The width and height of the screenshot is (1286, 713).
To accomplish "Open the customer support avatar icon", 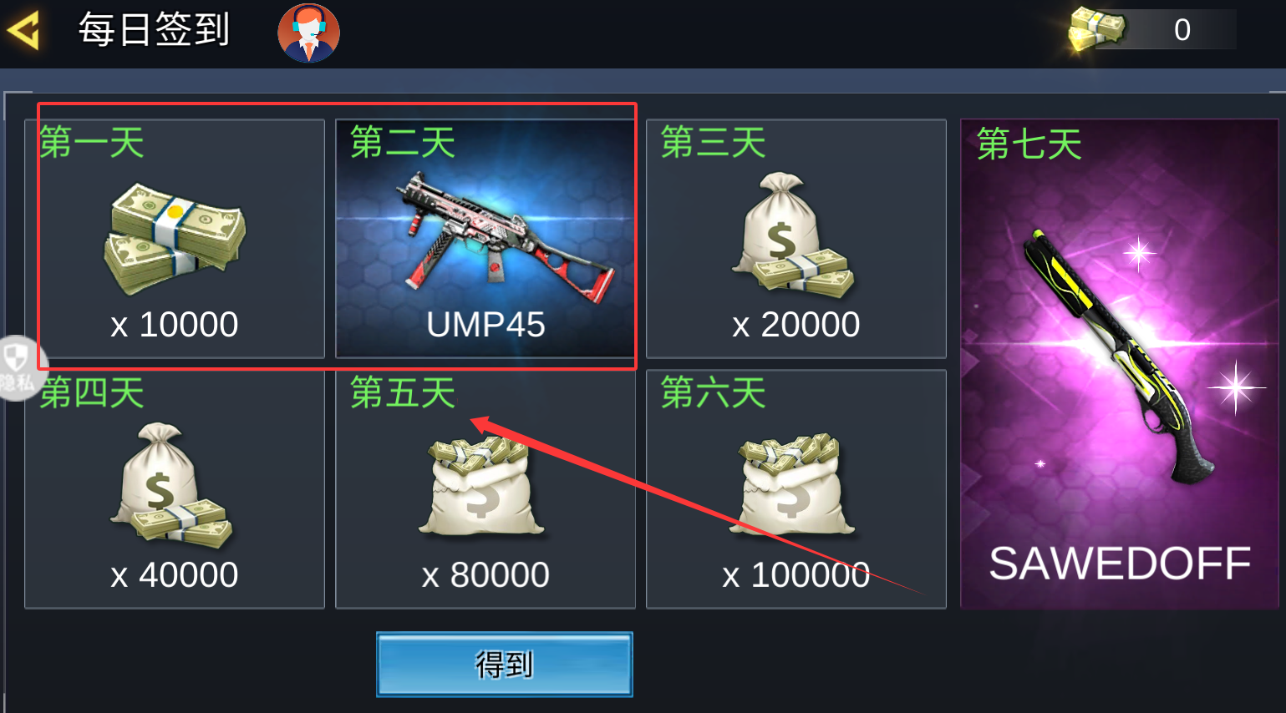I will point(308,33).
